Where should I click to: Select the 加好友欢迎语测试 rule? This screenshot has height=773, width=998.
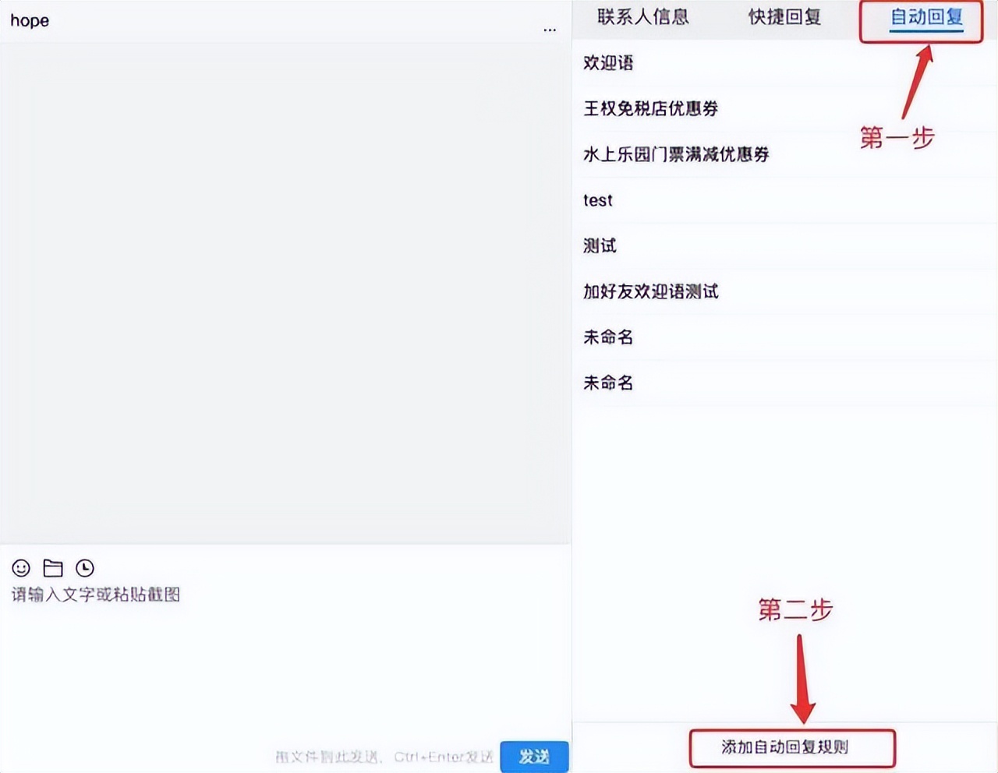651,291
